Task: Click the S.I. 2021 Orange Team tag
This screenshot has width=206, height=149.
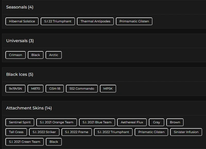Action: point(56,122)
